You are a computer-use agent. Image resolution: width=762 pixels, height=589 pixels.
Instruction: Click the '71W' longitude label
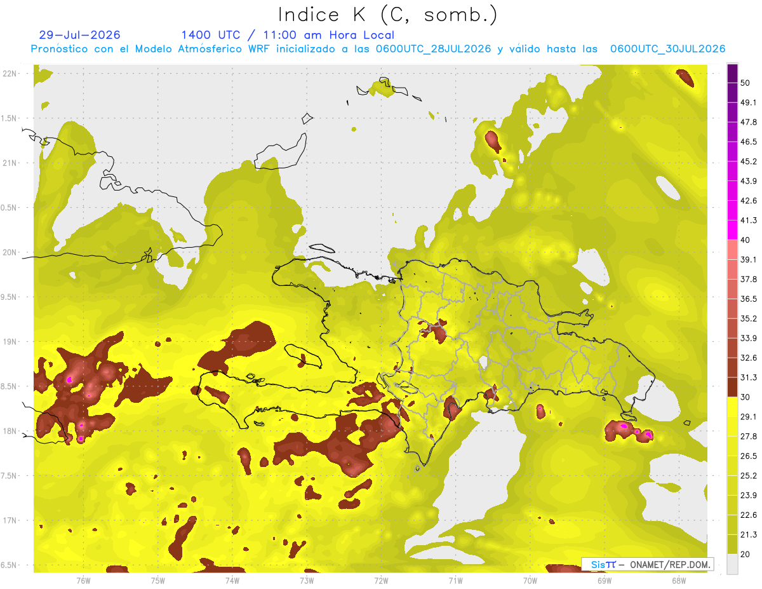(455, 580)
